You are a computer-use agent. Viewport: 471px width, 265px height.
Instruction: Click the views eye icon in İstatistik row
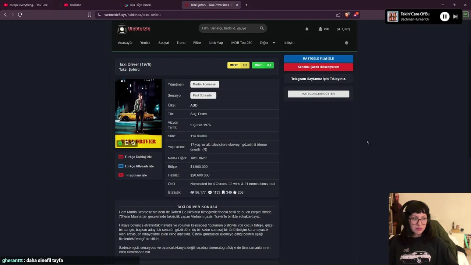(x=192, y=192)
